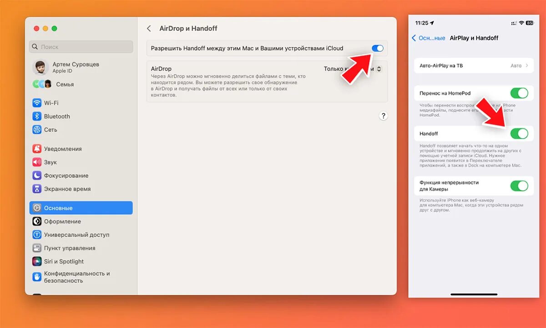The width and height of the screenshot is (546, 328).
Task: Toggle Функция непрерывности для Камеры switch
Action: click(519, 186)
